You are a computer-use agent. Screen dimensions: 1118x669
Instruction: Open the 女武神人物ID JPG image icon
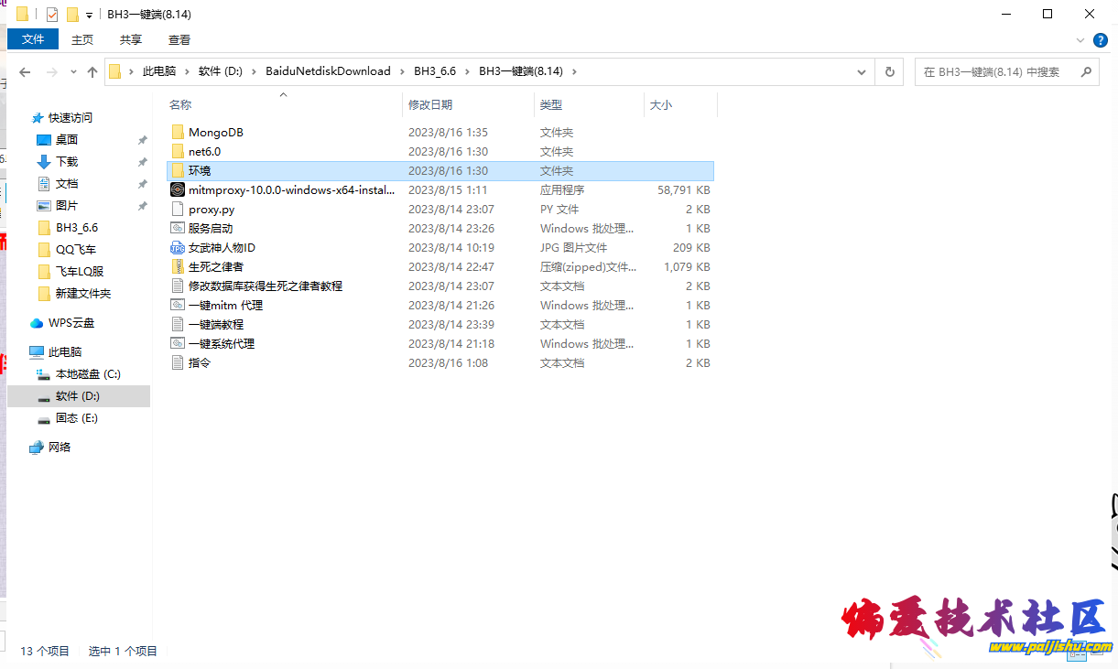tap(178, 248)
